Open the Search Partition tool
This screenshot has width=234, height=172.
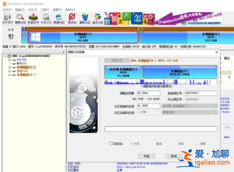click(x=21, y=19)
